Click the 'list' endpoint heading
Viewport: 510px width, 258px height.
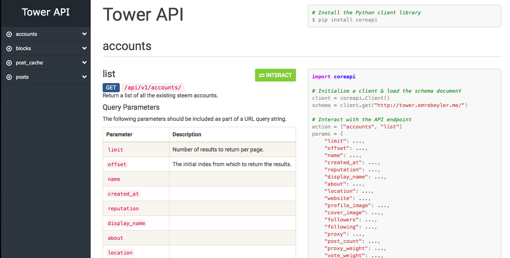pos(109,74)
